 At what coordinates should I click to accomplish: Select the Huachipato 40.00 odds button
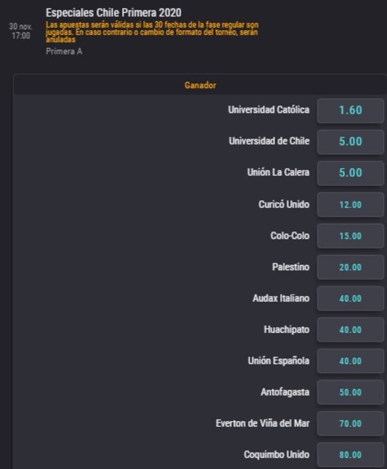pyautogui.click(x=350, y=329)
